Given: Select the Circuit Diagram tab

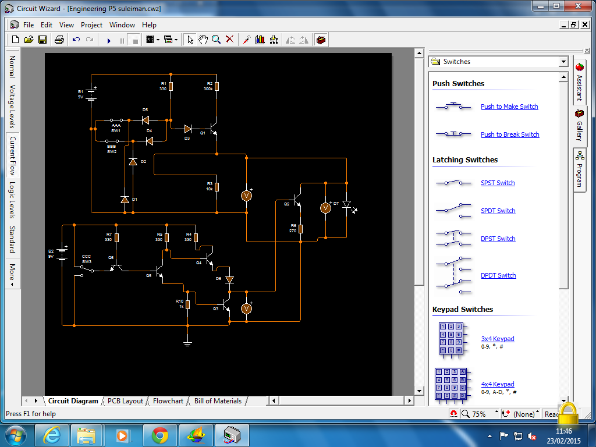Looking at the screenshot, I should 73,401.
